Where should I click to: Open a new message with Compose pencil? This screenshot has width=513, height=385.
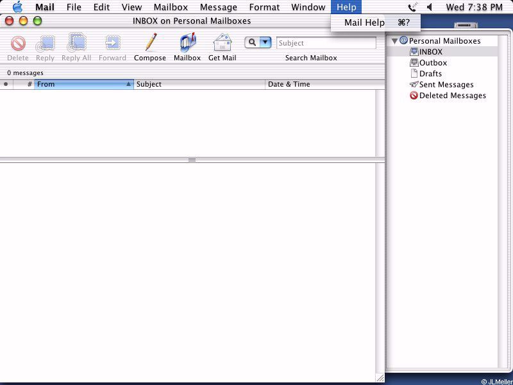coord(150,42)
